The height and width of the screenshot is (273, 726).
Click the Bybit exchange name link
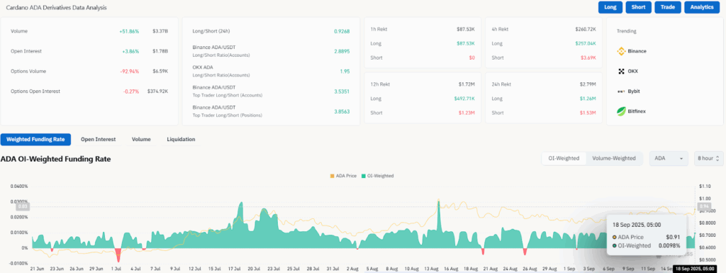(635, 91)
